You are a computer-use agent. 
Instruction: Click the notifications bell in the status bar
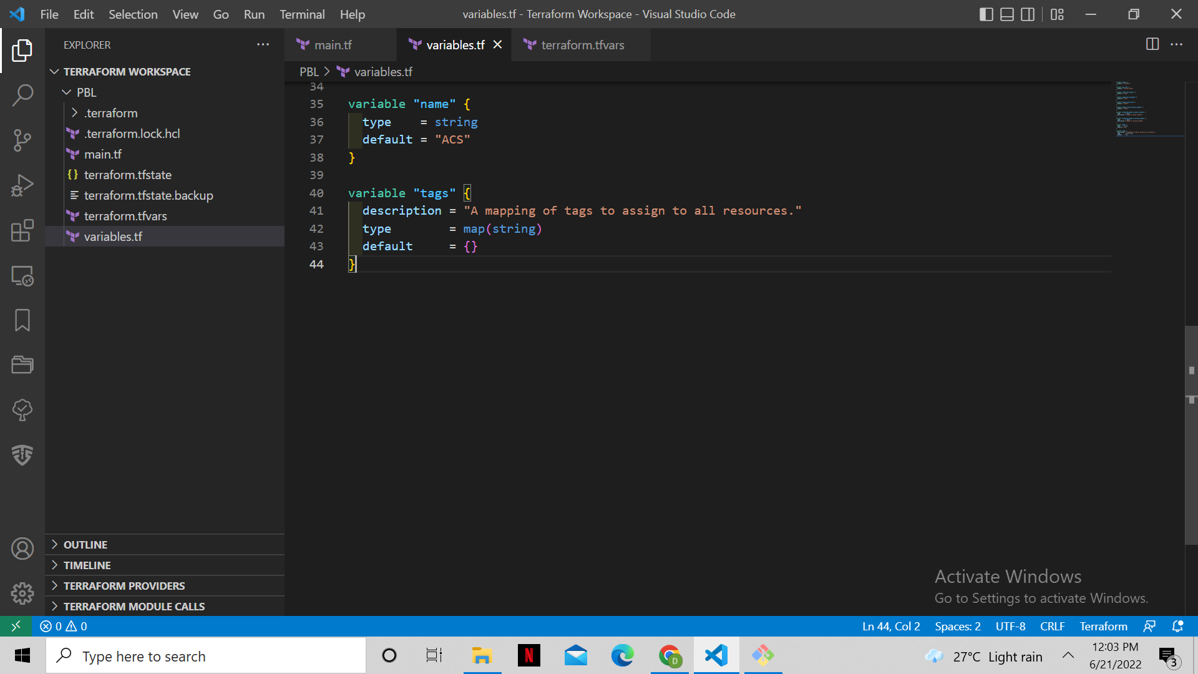(x=1178, y=626)
